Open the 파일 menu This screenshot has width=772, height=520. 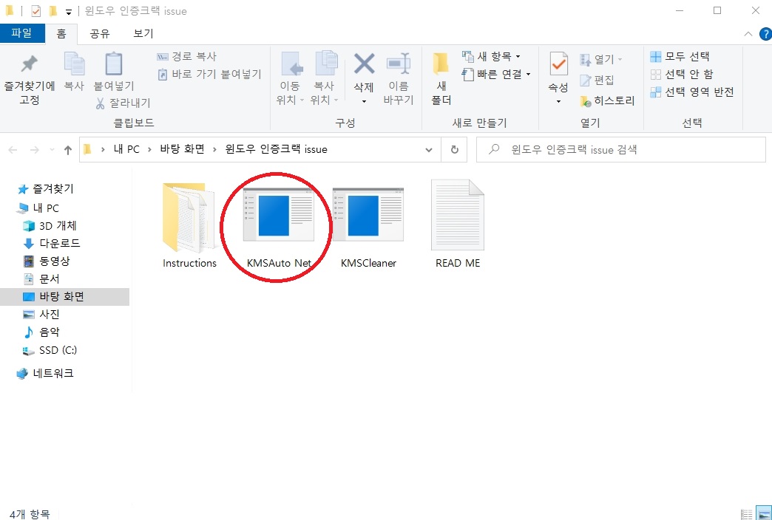(x=23, y=33)
